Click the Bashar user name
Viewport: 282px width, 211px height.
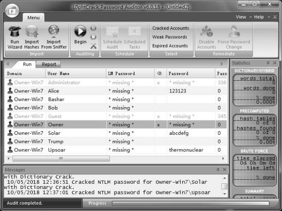pos(56,99)
